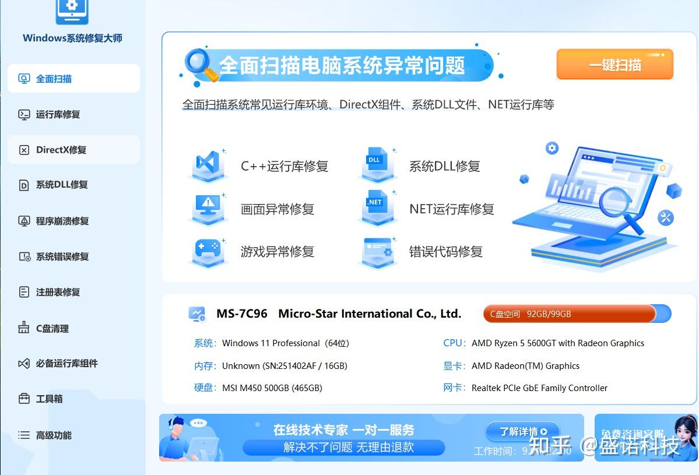The width and height of the screenshot is (699, 475).
Task: Click the NET运行库修复 .NET file icon
Action: click(377, 207)
